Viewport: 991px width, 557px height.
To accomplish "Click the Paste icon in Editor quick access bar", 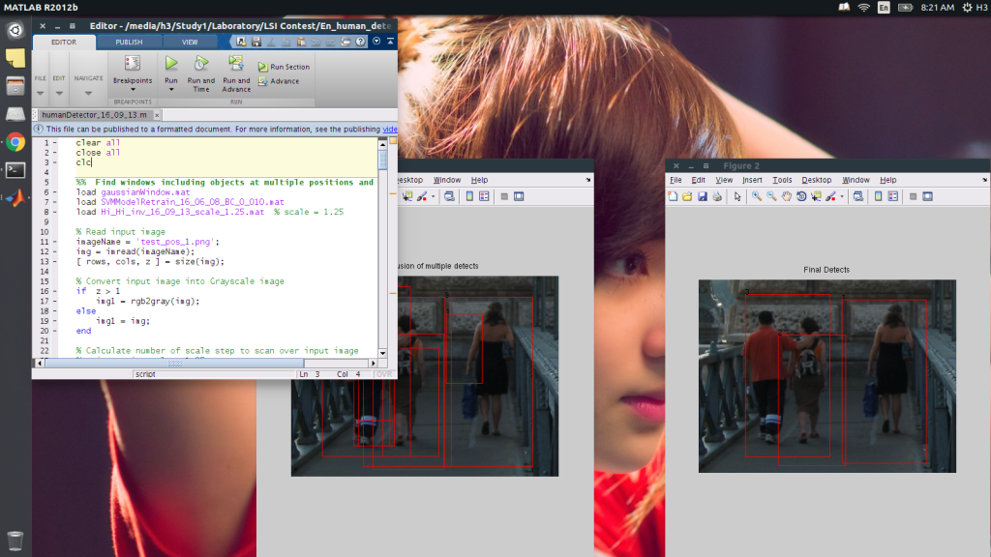I will (x=301, y=42).
